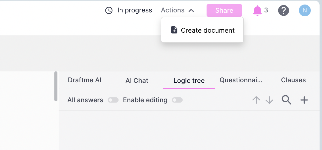Click the Create document file icon
The height and width of the screenshot is (150, 322).
tap(174, 30)
